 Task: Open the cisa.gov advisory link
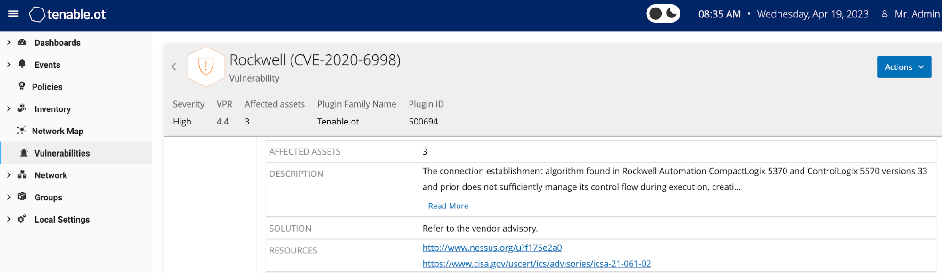coord(536,264)
